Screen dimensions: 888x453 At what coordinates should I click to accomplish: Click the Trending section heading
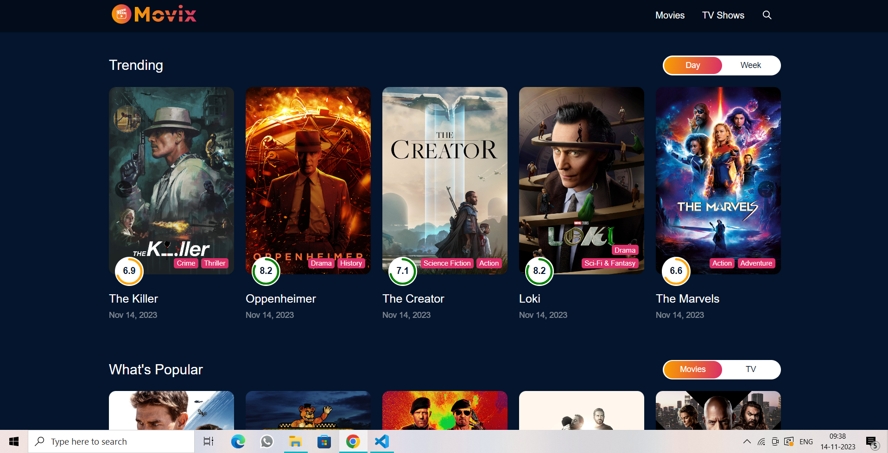[x=136, y=65]
